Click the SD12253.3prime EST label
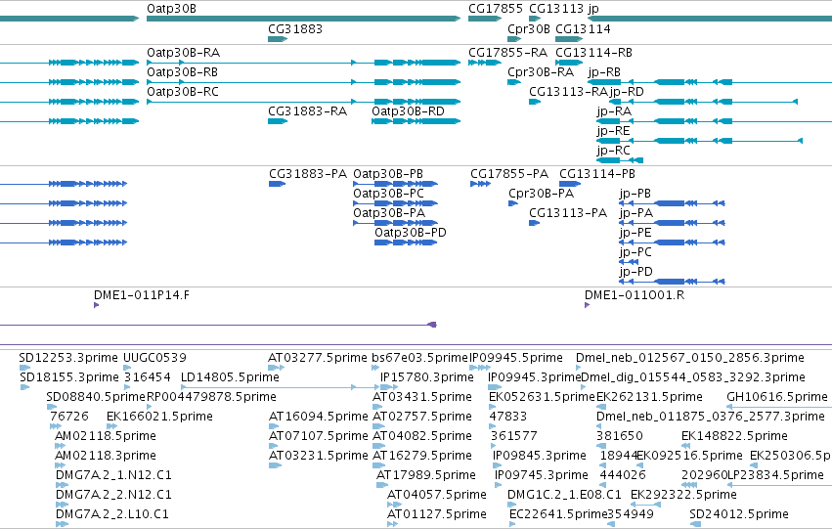832x529 pixels. click(x=68, y=358)
